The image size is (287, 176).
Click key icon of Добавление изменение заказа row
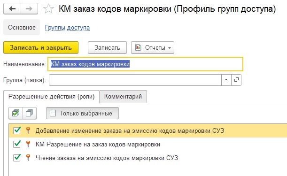[28, 130]
